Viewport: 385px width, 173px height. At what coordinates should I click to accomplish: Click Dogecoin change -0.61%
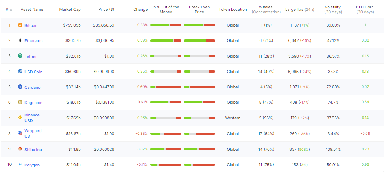pyautogui.click(x=142, y=102)
